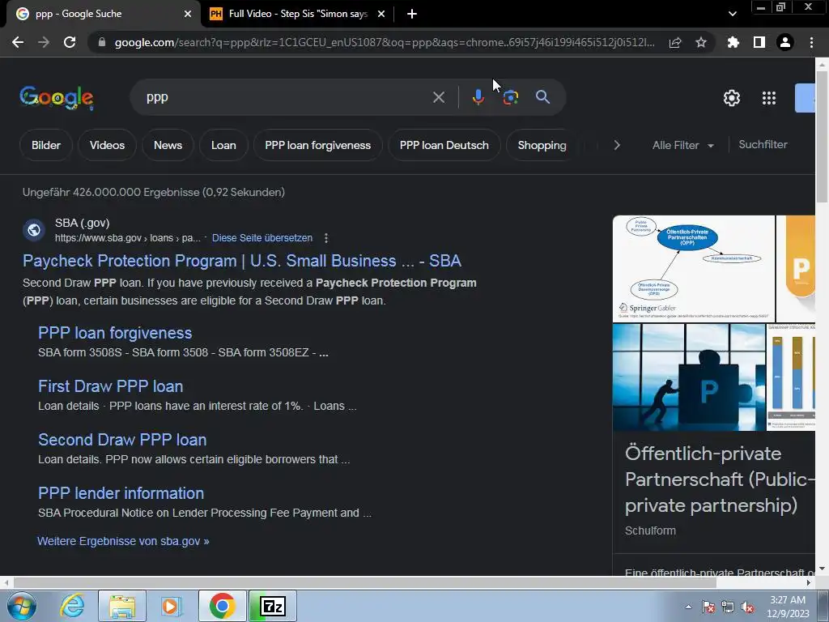Open the Google apps grid
This screenshot has height=622, width=829.
(769, 98)
